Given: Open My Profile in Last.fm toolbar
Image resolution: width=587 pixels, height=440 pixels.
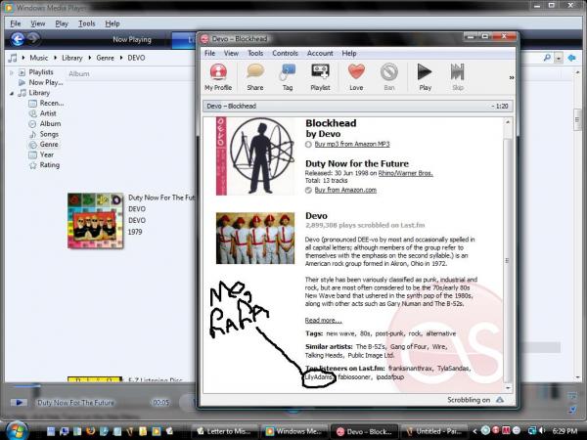Looking at the screenshot, I should [x=218, y=77].
